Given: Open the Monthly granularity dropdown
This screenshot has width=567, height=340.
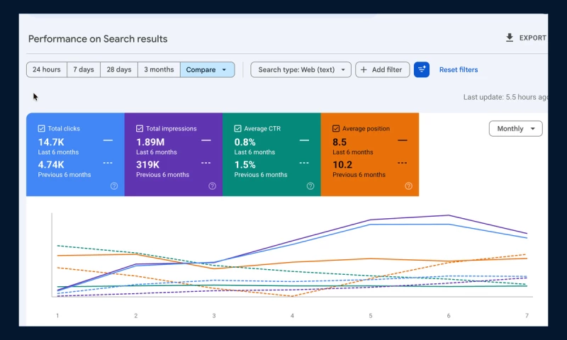Looking at the screenshot, I should click(x=516, y=129).
